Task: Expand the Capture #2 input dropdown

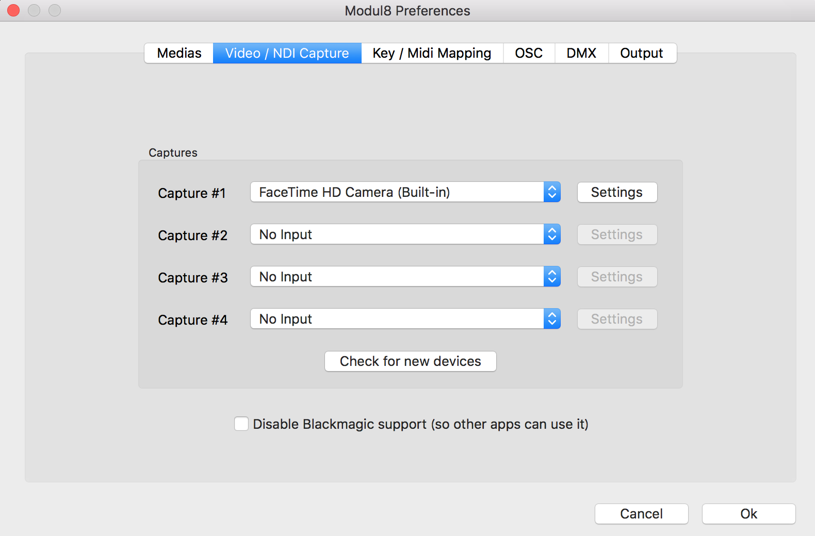Action: [397, 234]
